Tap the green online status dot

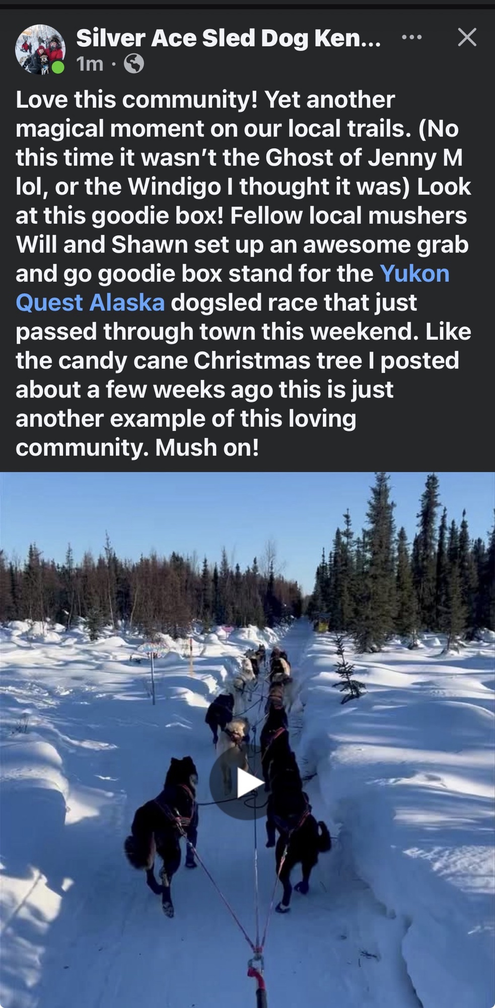click(58, 67)
